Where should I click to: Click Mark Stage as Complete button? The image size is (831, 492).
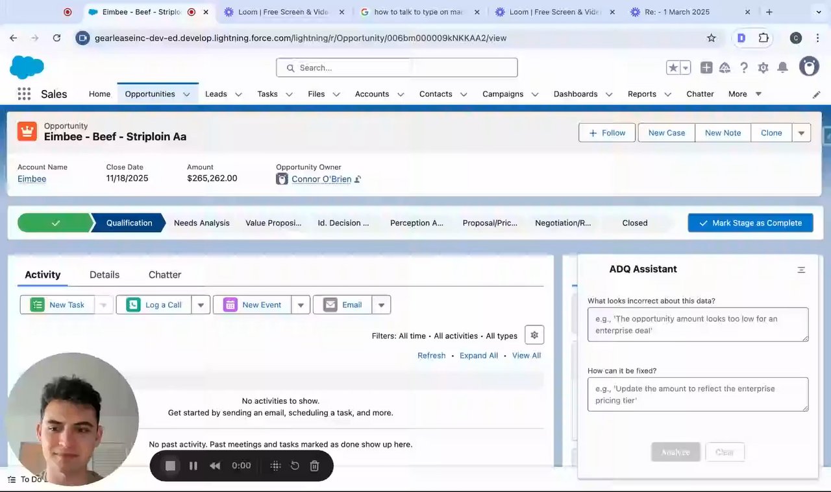click(x=750, y=223)
